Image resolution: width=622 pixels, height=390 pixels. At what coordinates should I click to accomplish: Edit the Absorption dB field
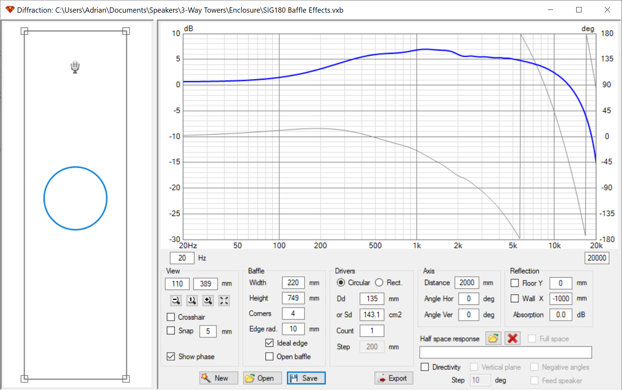click(561, 315)
